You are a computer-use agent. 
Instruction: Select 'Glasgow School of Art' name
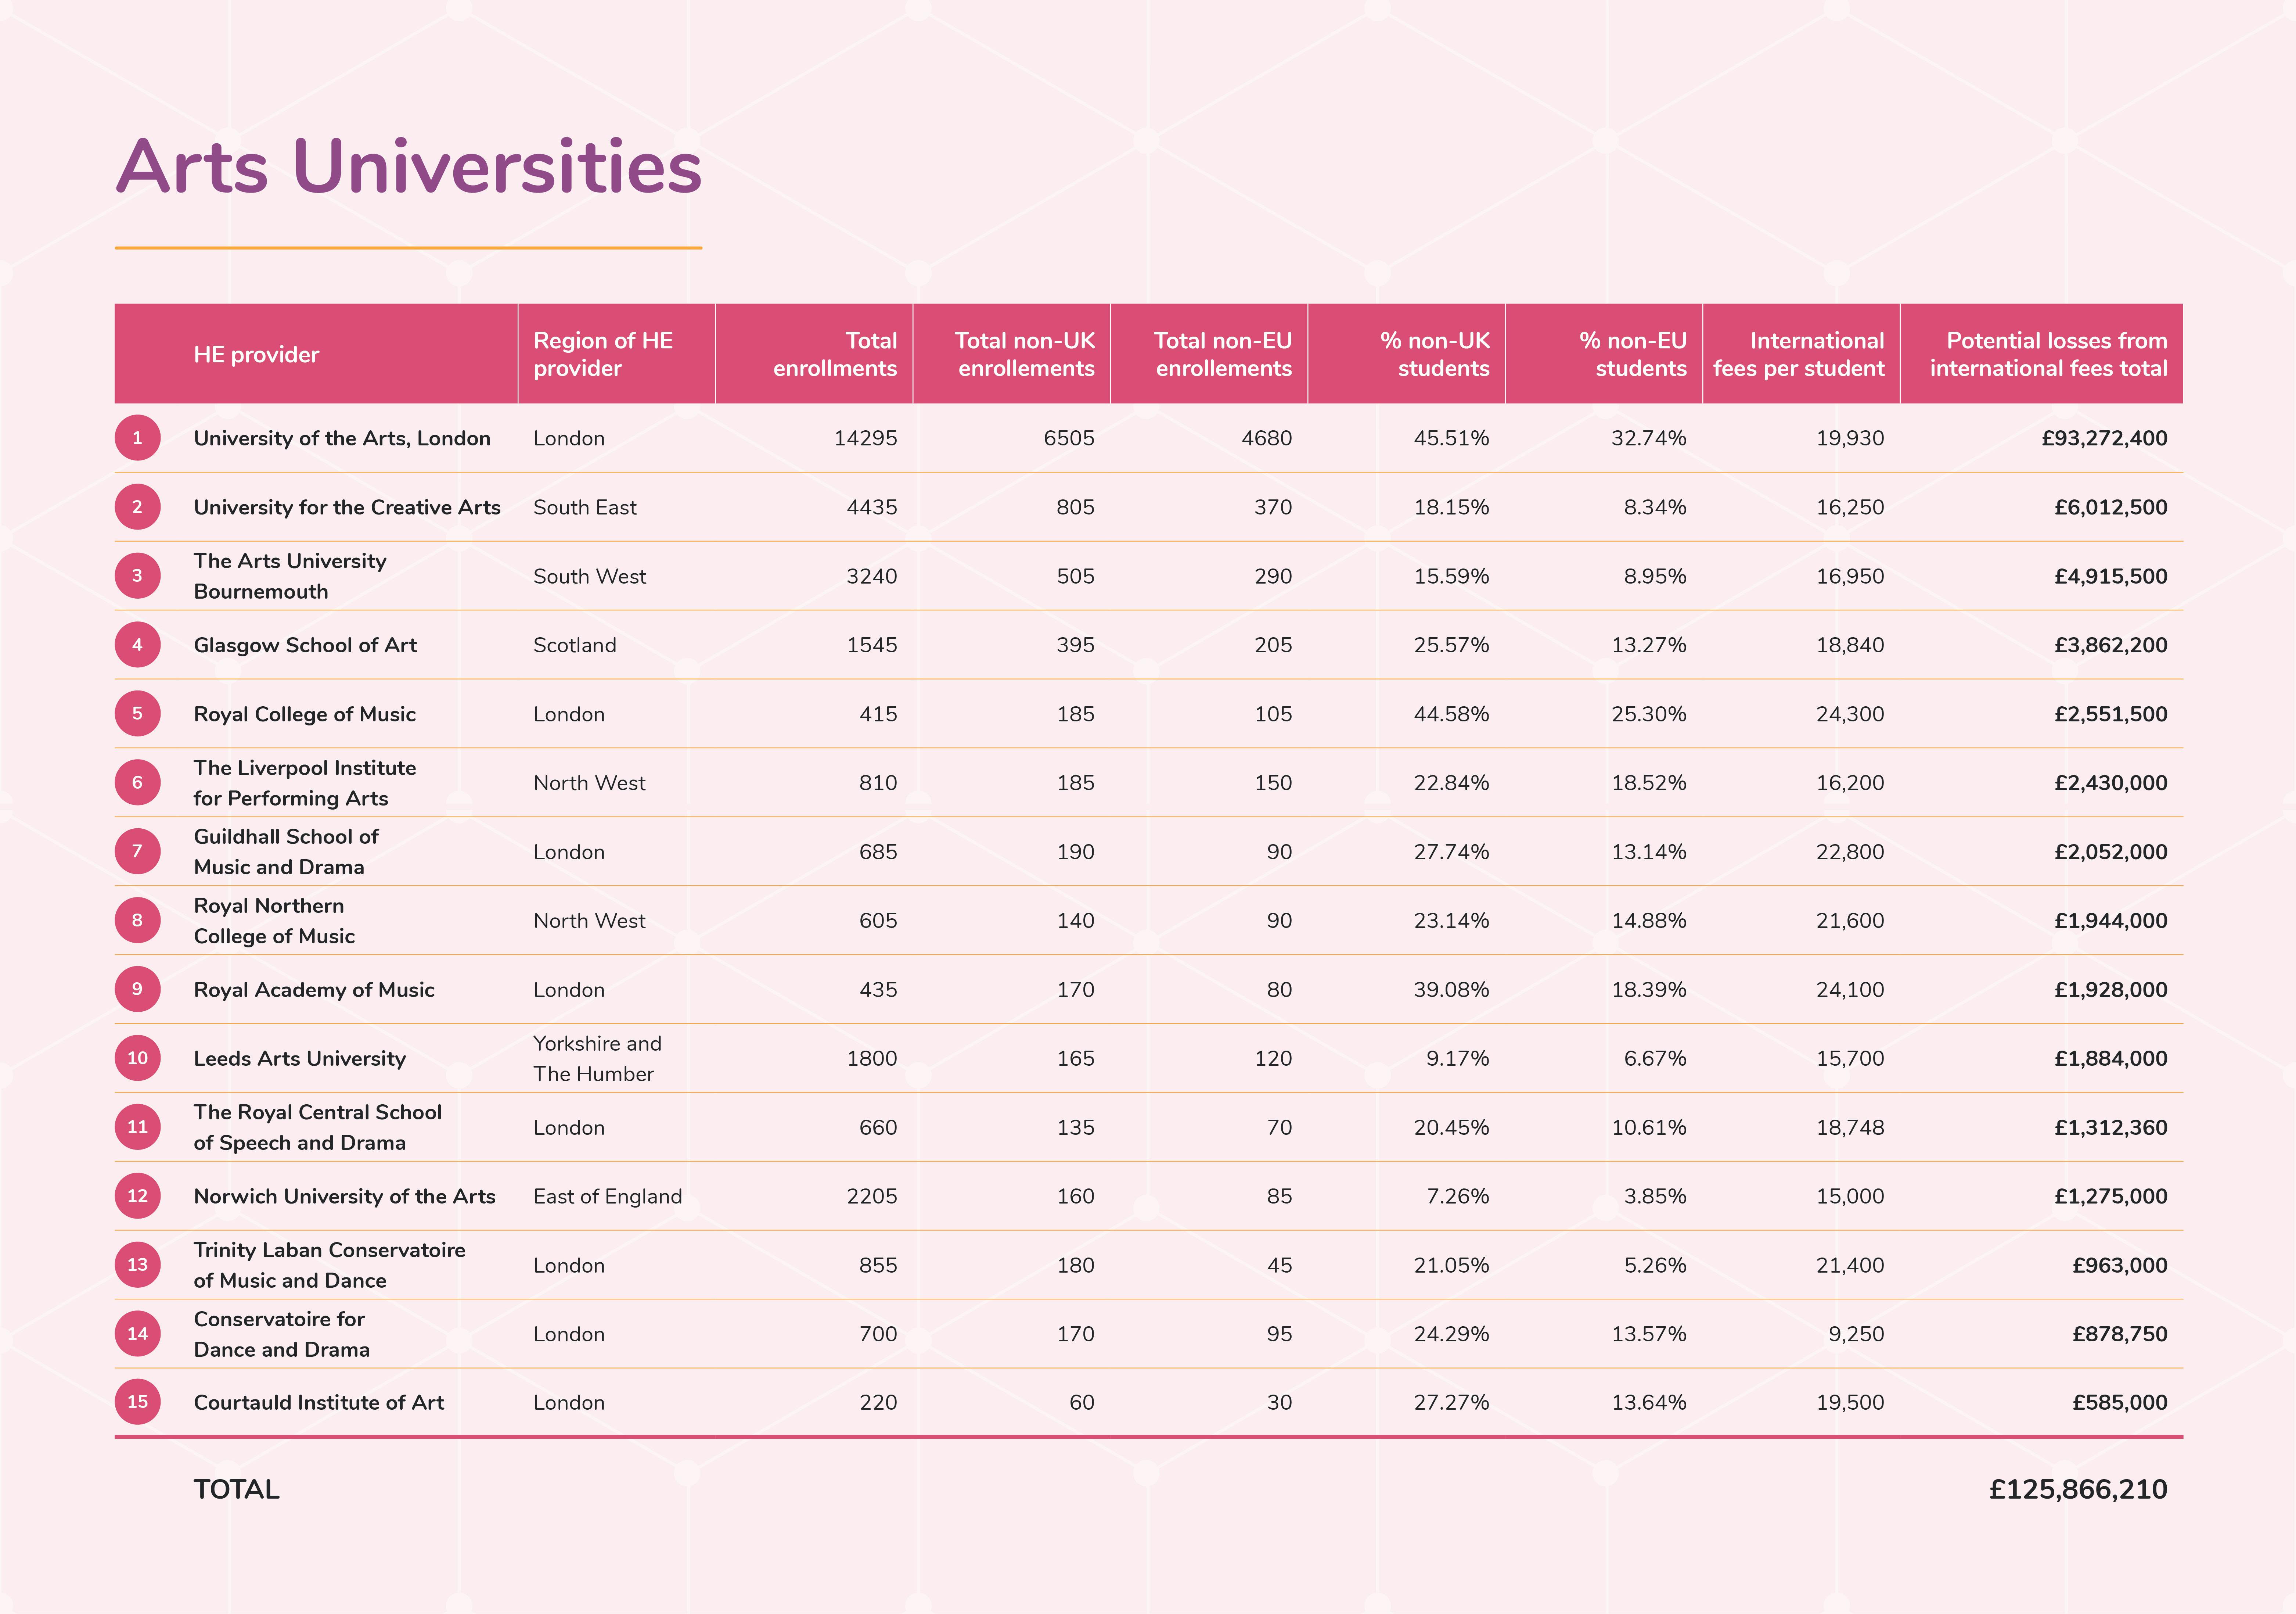[x=305, y=645]
